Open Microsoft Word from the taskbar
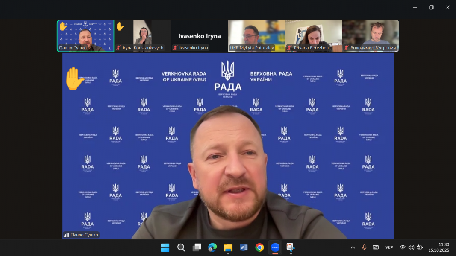 click(x=244, y=247)
